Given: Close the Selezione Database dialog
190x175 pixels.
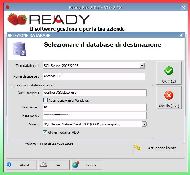Looking at the screenshot, I should pyautogui.click(x=181, y=35).
